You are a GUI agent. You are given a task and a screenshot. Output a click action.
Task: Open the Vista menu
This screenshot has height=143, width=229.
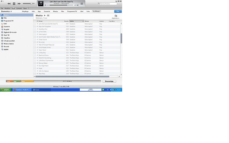click(x=13, y=9)
